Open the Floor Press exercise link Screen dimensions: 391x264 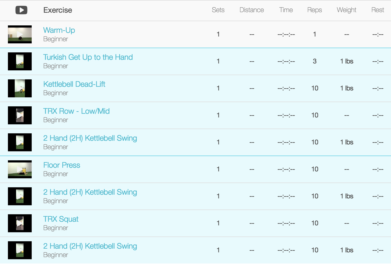coord(62,165)
